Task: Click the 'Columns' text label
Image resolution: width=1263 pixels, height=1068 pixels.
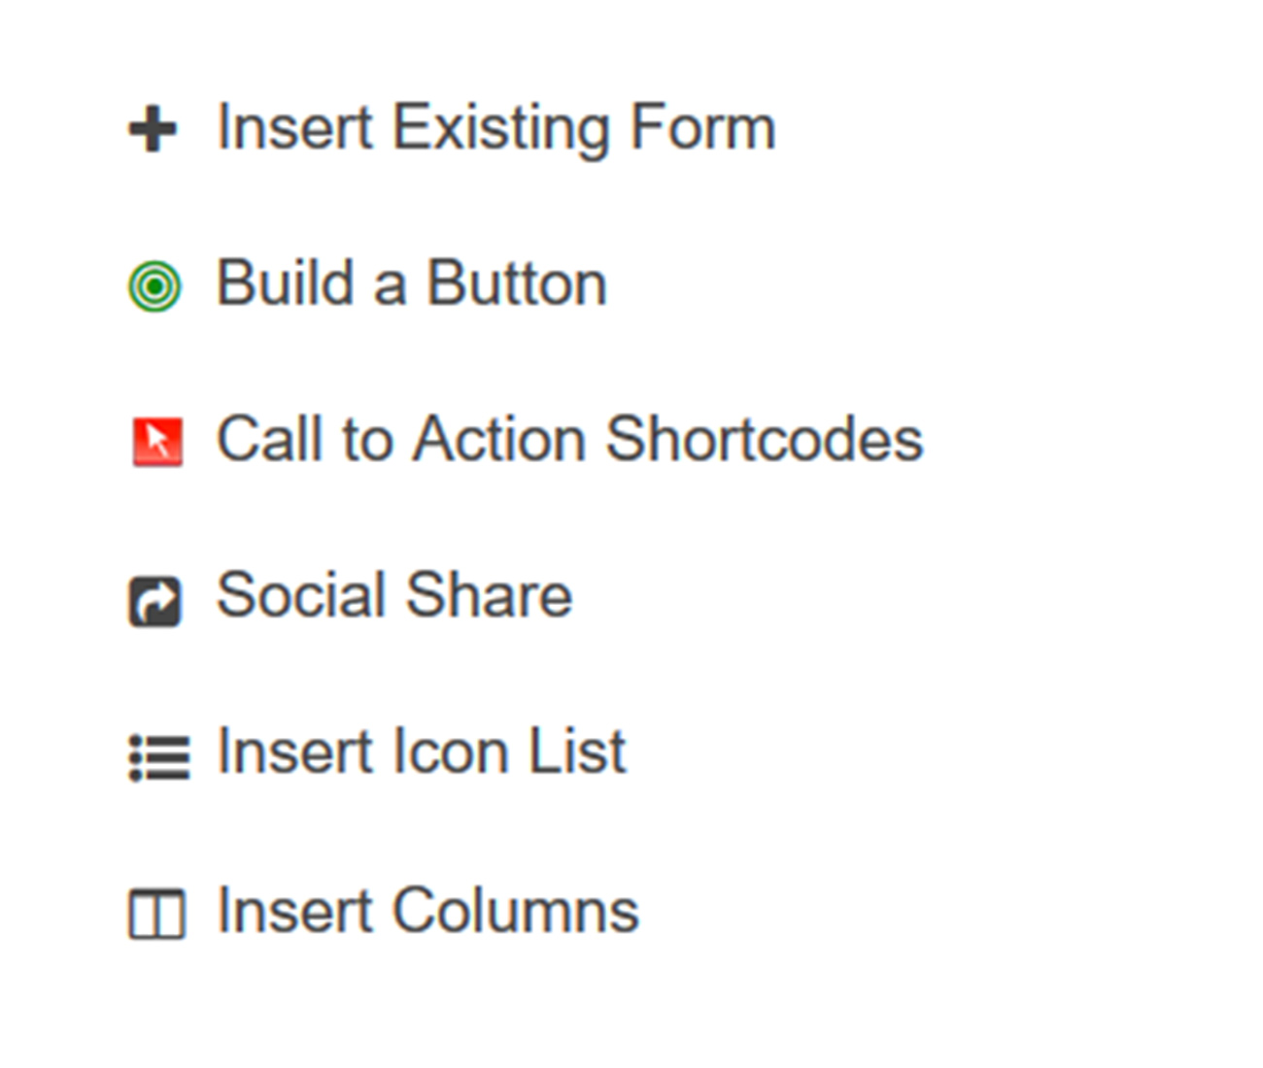Action: 515,911
